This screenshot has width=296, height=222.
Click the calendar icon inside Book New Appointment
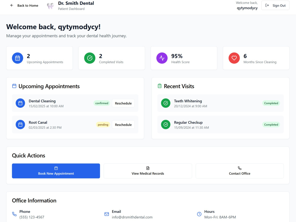tap(56, 168)
